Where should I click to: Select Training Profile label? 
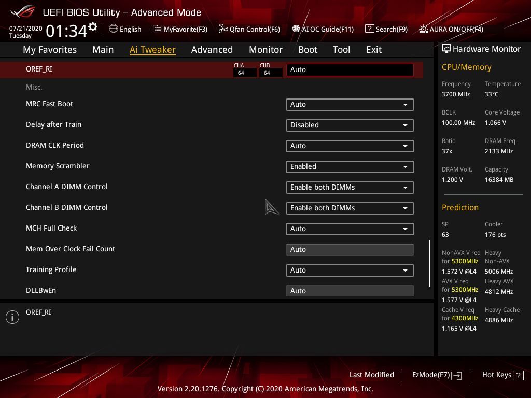pyautogui.click(x=51, y=269)
